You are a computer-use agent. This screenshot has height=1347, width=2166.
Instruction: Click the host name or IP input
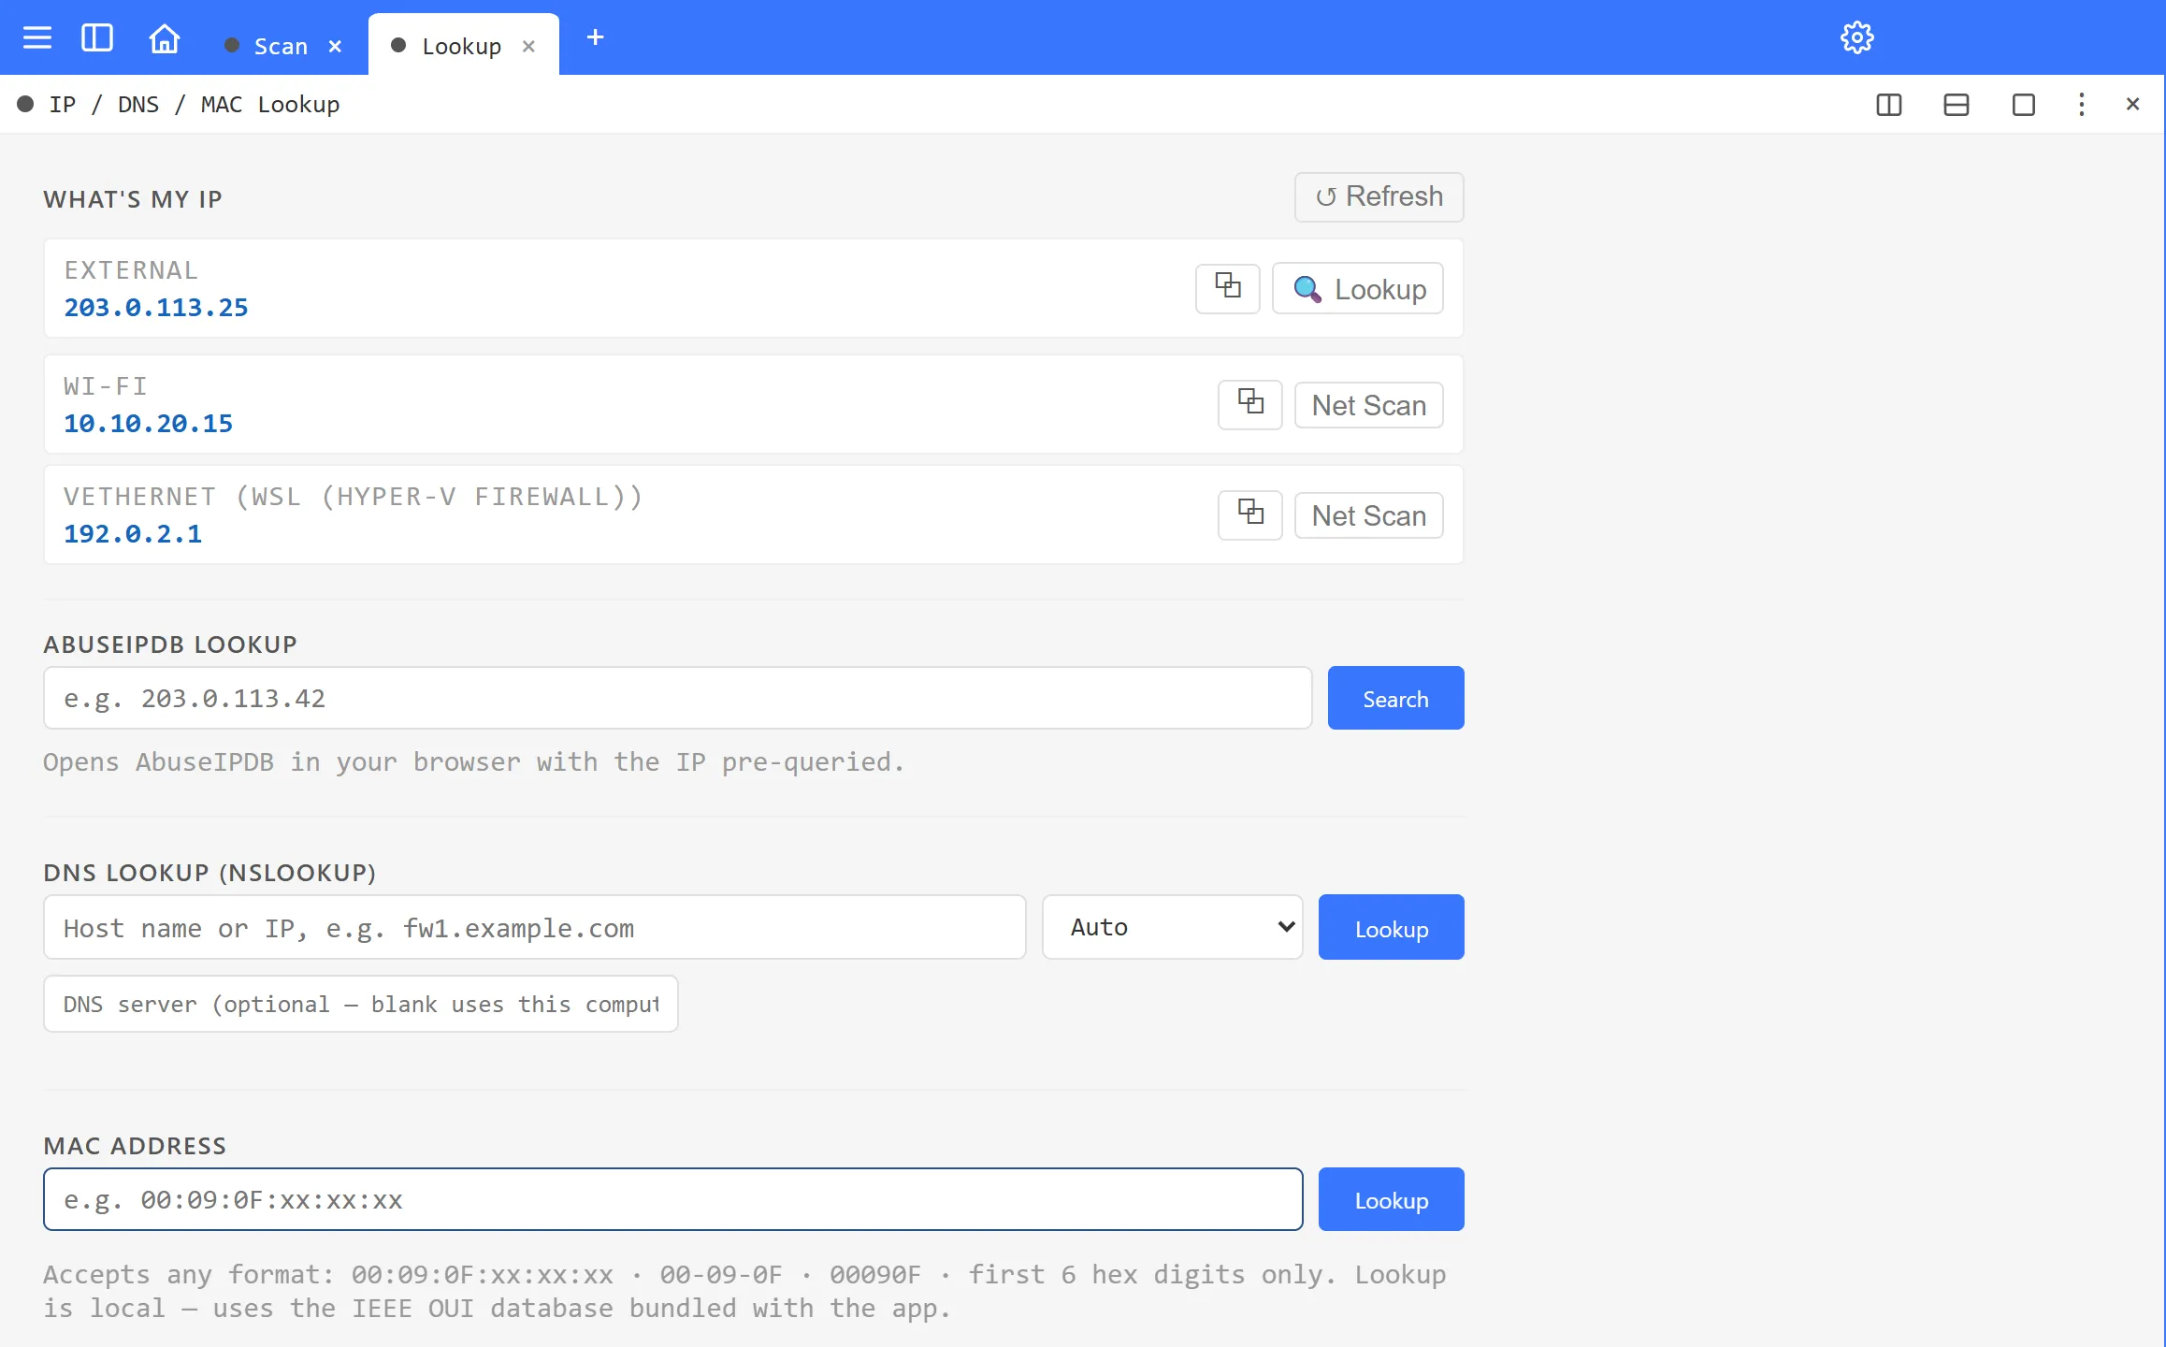tap(535, 928)
